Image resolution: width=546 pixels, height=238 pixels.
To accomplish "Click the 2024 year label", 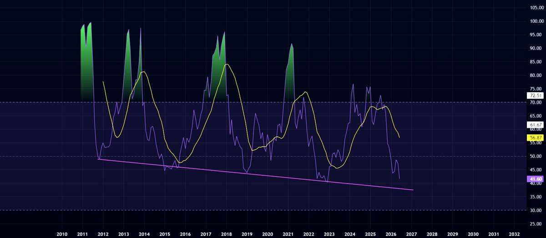I will [x=350, y=233].
